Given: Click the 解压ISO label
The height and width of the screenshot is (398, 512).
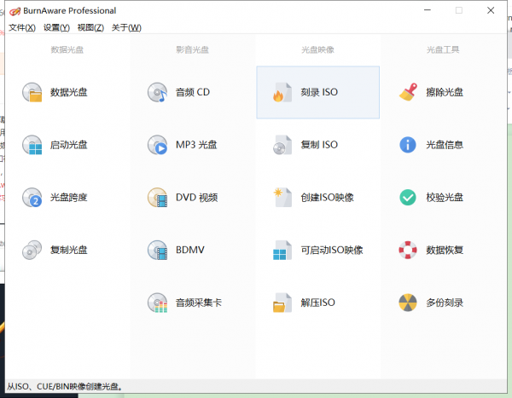Looking at the screenshot, I should (317, 303).
